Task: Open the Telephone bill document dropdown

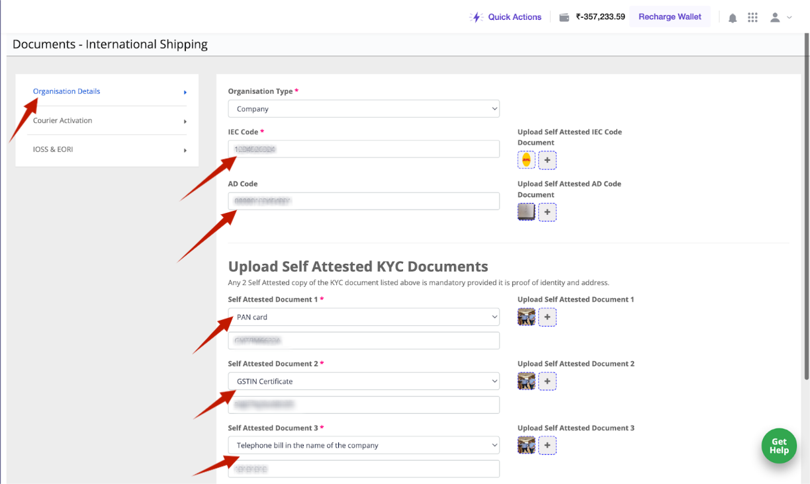Action: (363, 446)
